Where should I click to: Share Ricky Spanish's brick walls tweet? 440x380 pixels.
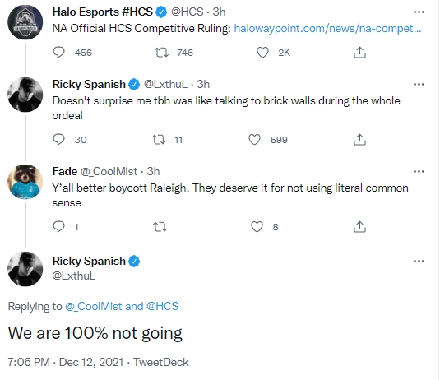point(359,140)
